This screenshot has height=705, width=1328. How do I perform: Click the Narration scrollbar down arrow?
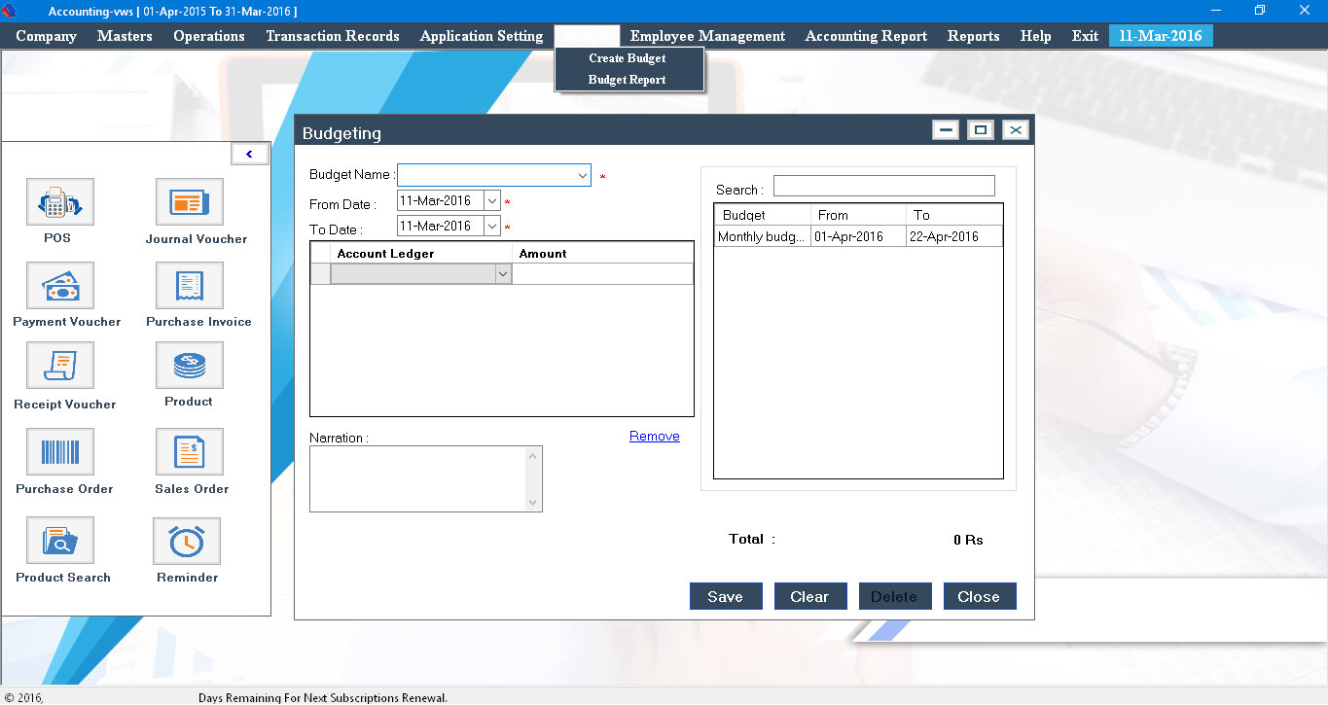pos(532,502)
